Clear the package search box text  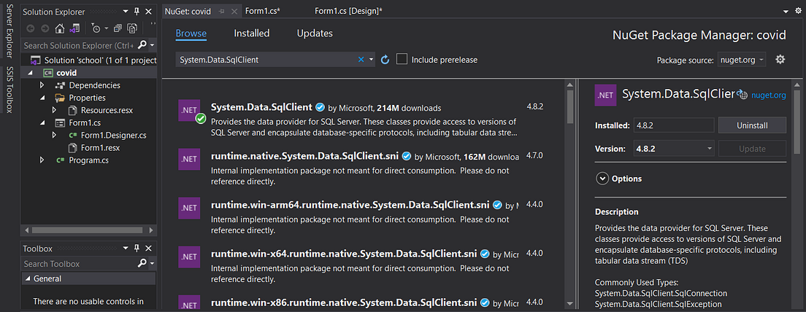(x=361, y=60)
